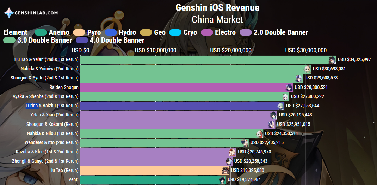Viewport: 377px width, 185px height.
Task: Click Klee portrait on Kazuha & Klee bar
Action: (232, 152)
